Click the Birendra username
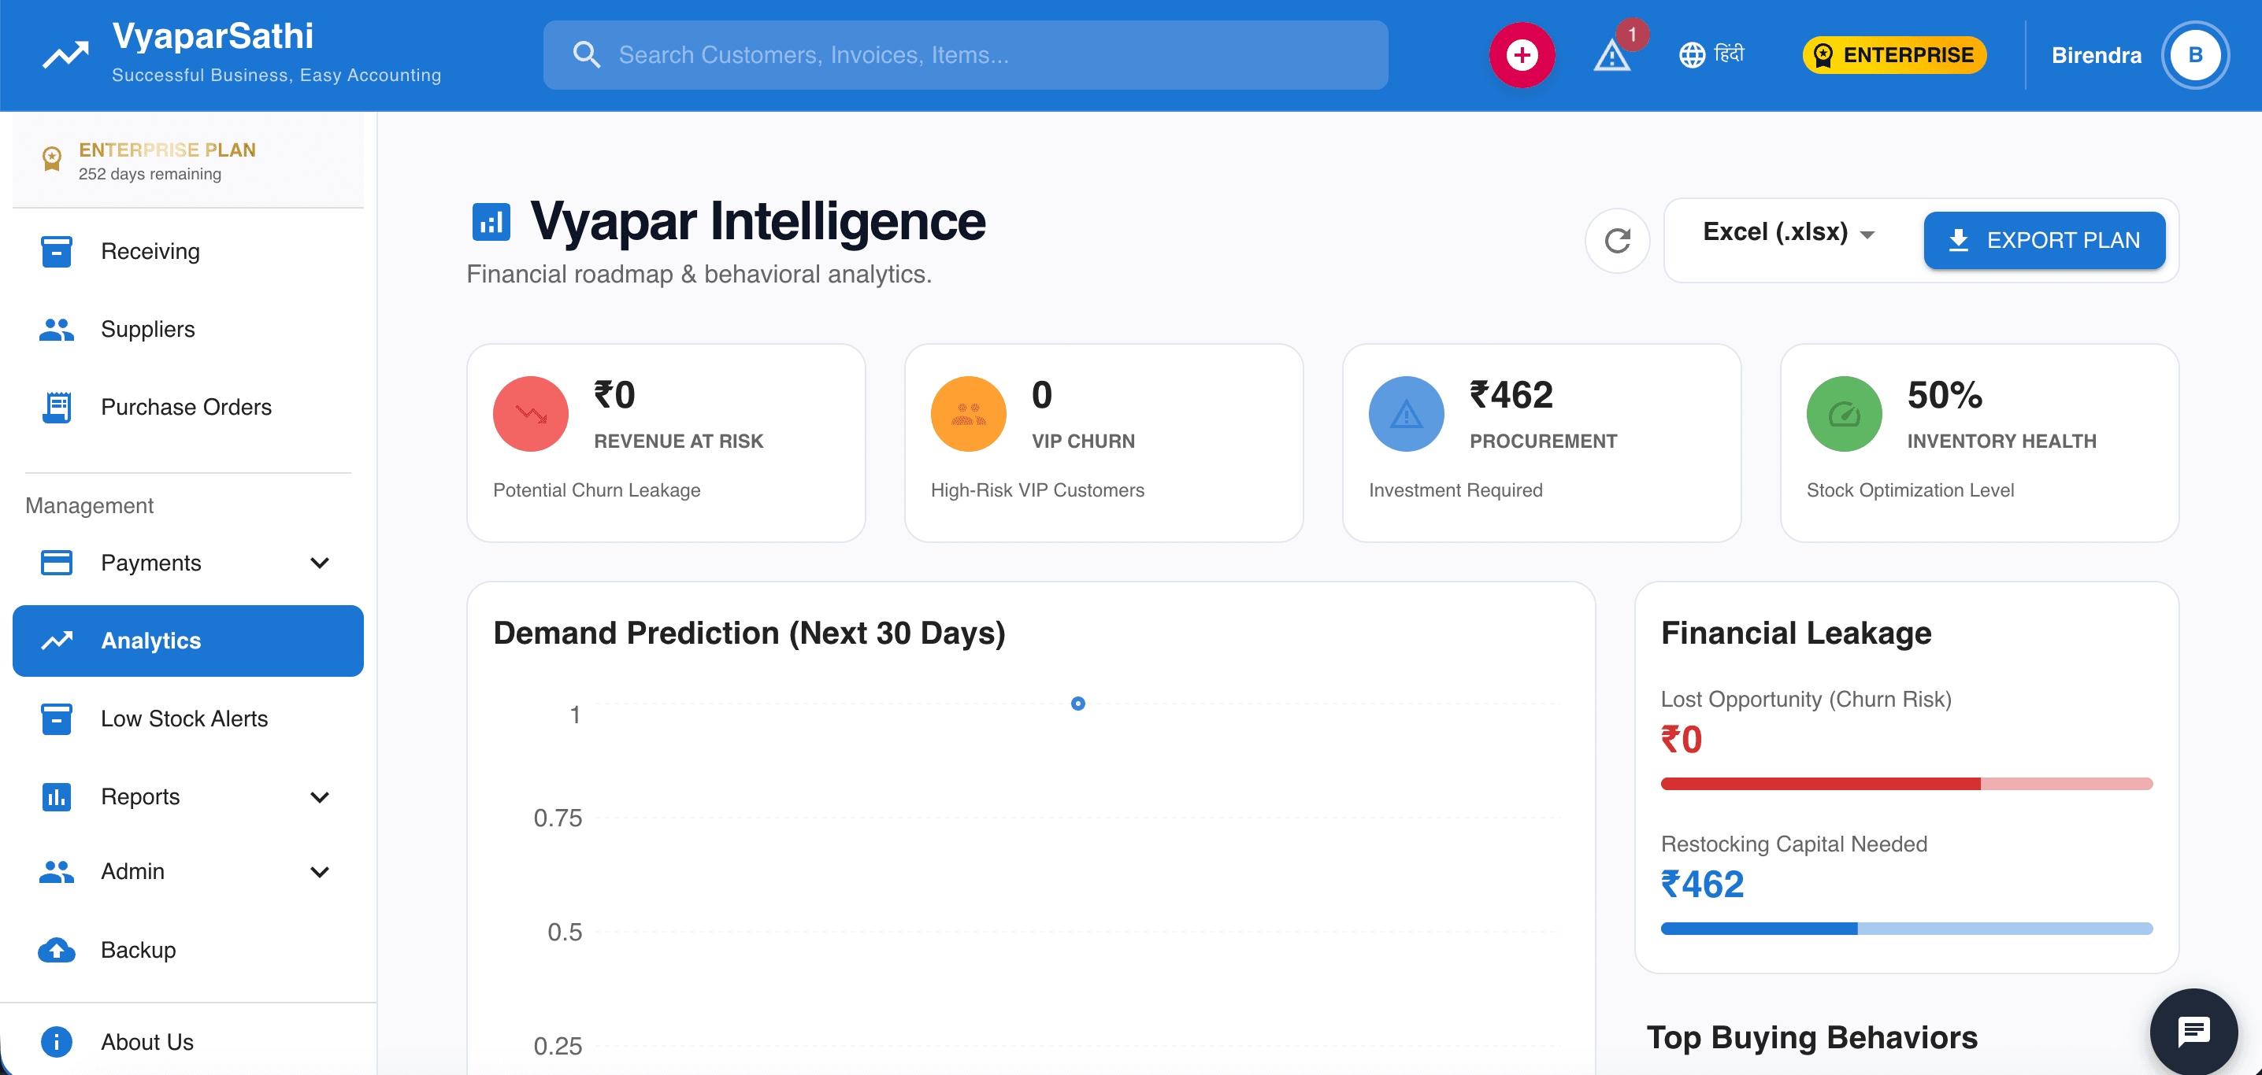Viewport: 2262px width, 1075px height. [2096, 55]
